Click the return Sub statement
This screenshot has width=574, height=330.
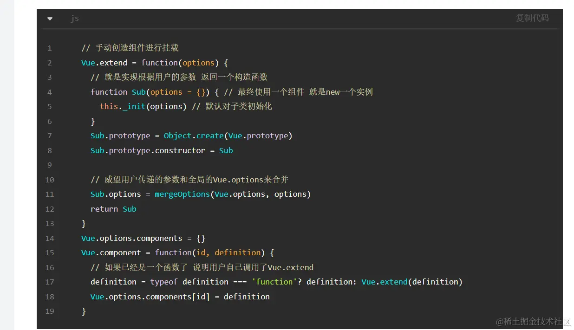point(113,209)
